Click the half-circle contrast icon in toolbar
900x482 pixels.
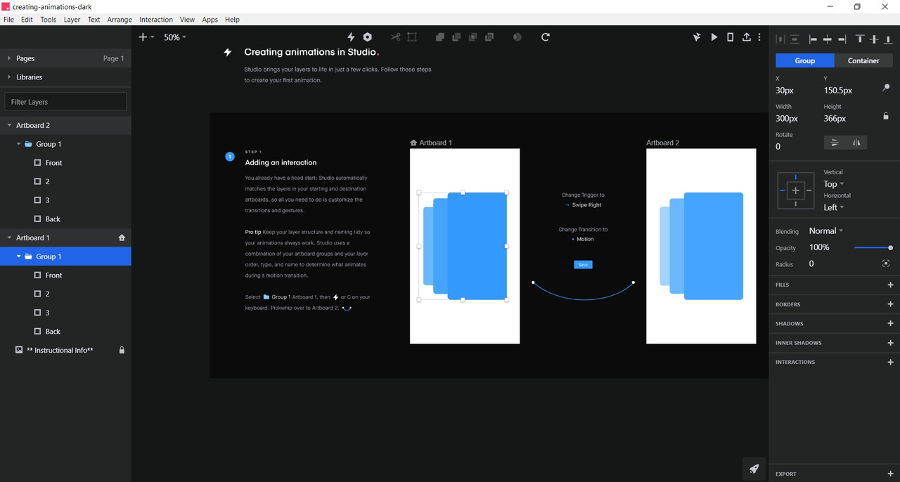[517, 37]
